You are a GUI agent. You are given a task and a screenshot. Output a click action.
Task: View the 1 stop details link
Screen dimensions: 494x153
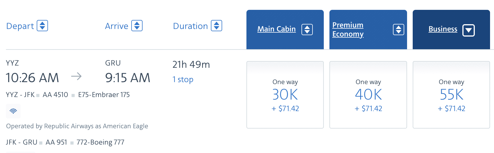(183, 80)
